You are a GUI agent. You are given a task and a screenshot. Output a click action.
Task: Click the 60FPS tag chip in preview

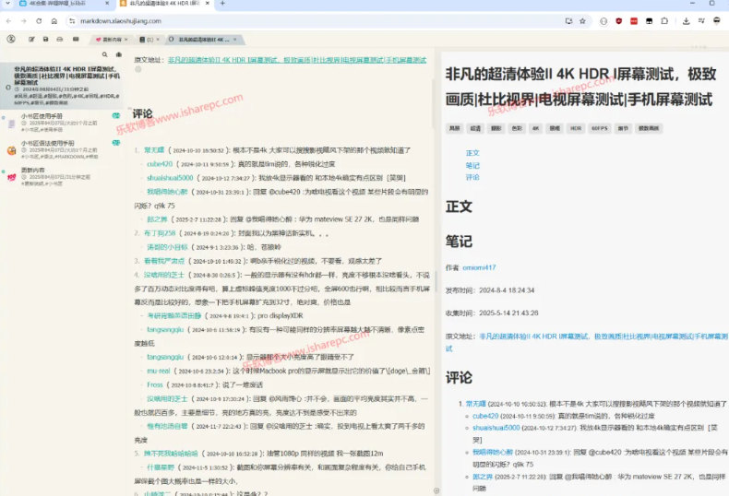(599, 128)
